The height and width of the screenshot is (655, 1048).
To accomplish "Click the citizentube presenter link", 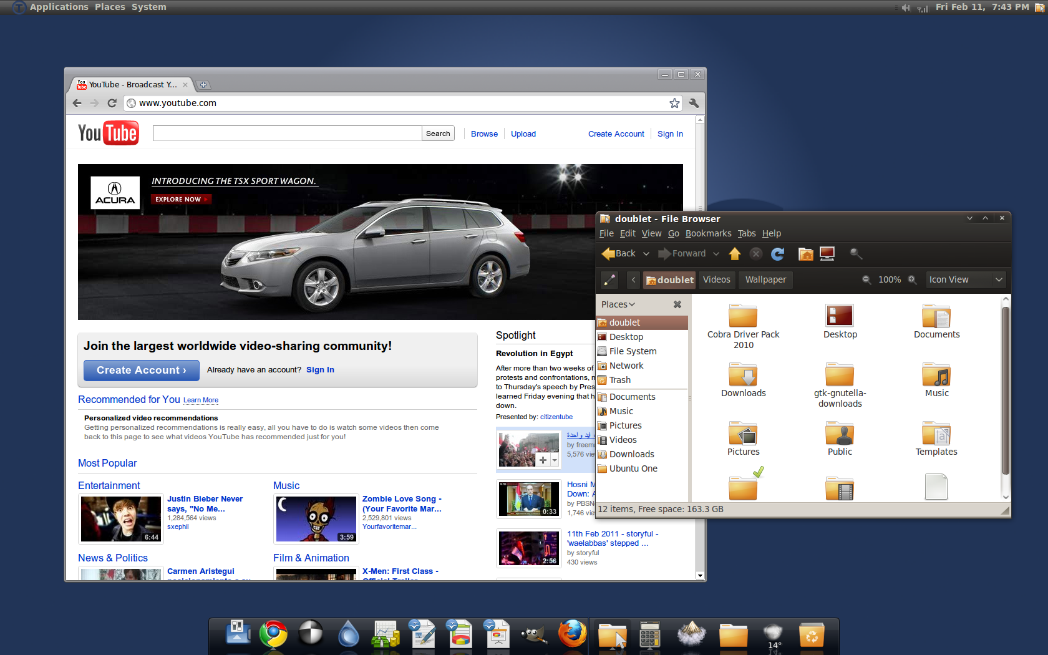I will (556, 417).
